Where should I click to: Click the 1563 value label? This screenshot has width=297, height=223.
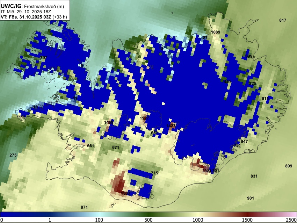click(125, 193)
